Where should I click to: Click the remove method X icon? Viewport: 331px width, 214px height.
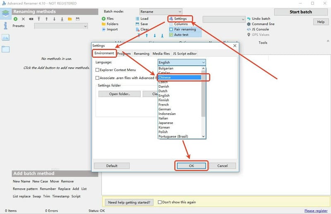23,19
